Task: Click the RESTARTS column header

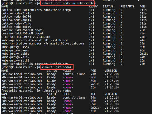Action: (127, 7)
